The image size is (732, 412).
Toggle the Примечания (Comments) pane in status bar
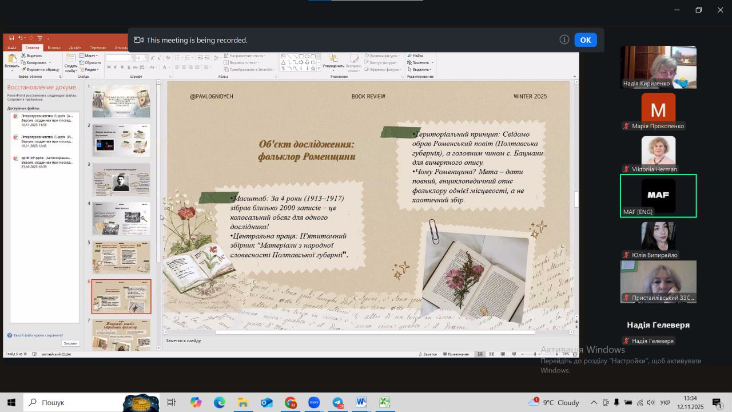pos(456,354)
